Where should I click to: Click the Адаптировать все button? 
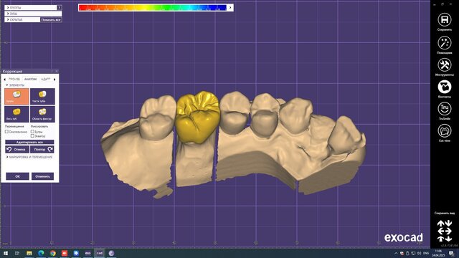[29, 142]
